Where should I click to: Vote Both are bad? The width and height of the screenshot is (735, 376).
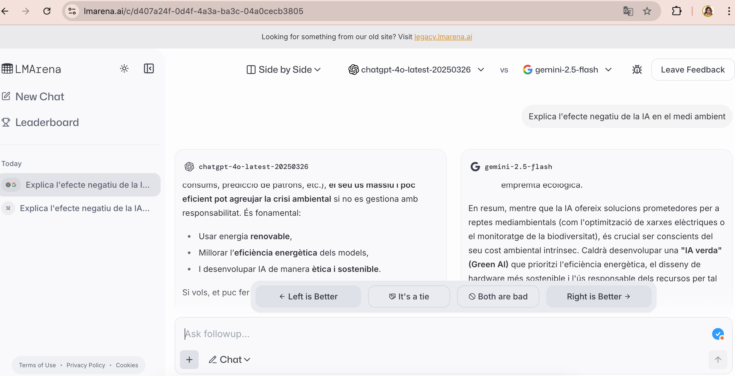click(498, 296)
